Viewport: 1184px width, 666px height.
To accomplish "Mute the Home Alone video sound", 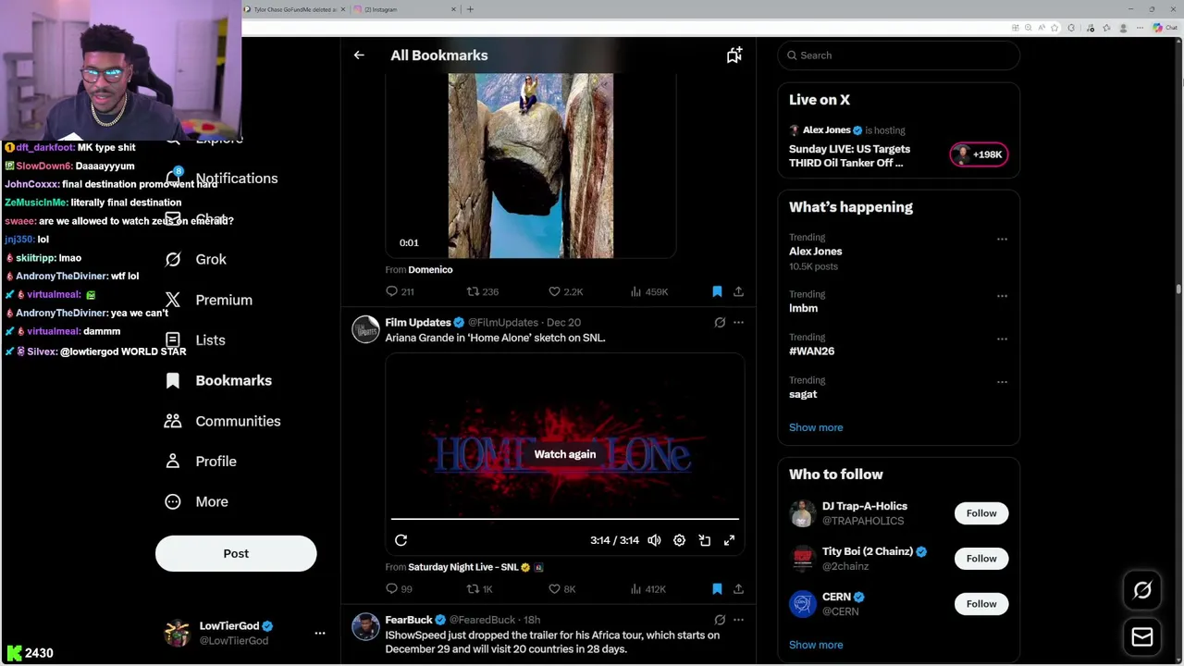I will (654, 540).
